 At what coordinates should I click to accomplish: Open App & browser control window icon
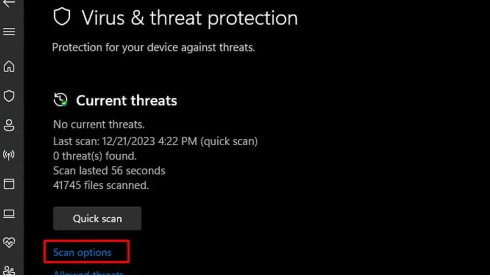[x=9, y=184]
